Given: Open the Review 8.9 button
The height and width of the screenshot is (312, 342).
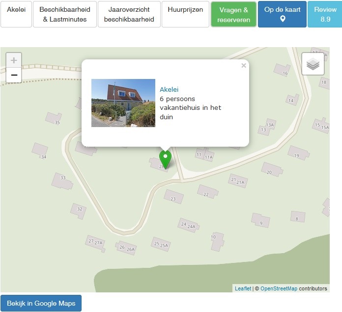Looking at the screenshot, I should pyautogui.click(x=325, y=14).
